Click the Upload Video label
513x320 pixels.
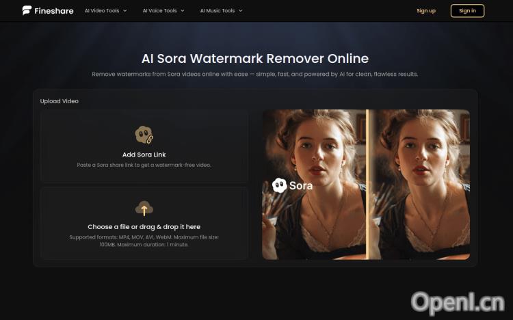click(x=60, y=101)
